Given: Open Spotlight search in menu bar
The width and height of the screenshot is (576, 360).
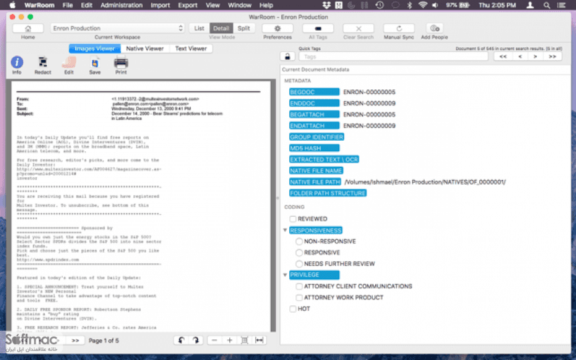Looking at the screenshot, I should 547,5.
